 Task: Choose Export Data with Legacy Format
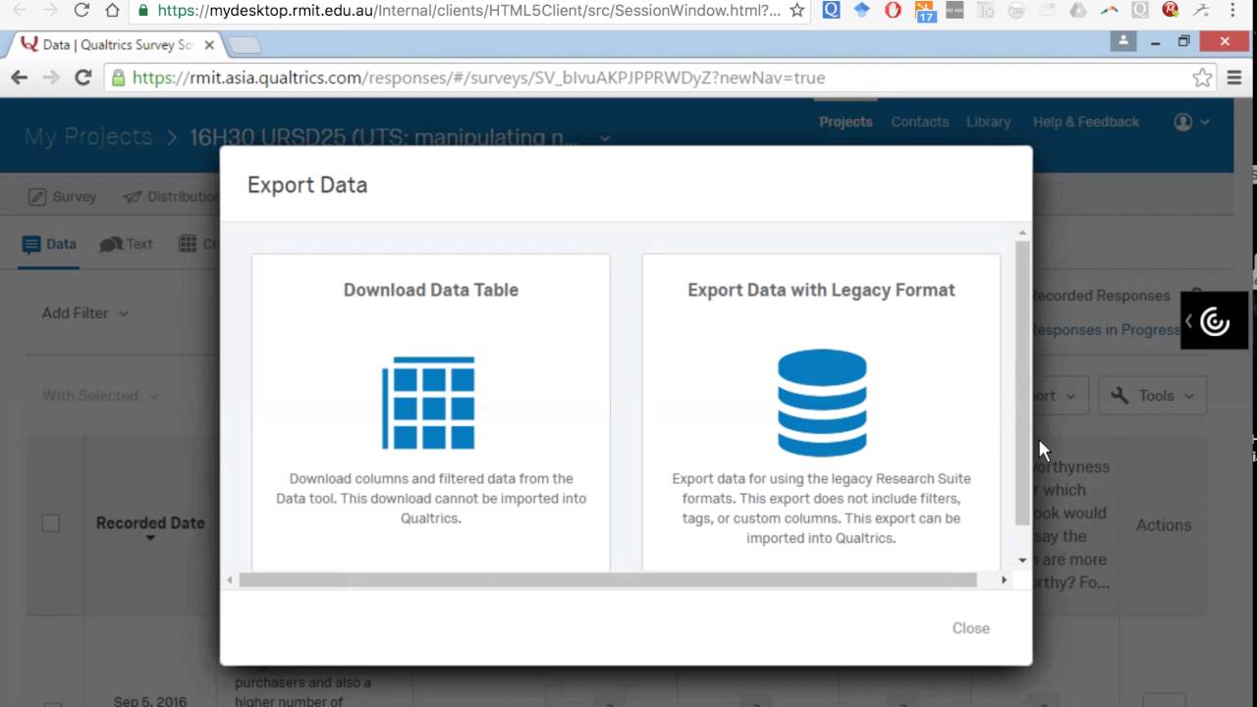pos(821,412)
